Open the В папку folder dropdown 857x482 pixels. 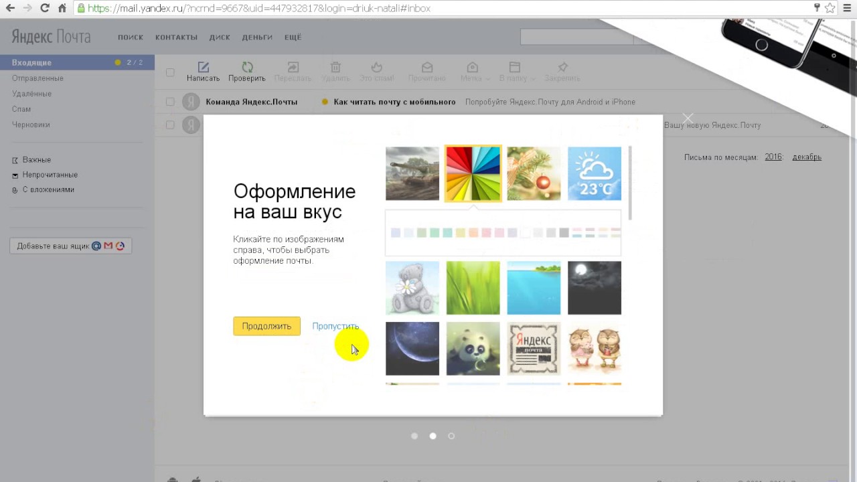[517, 72]
